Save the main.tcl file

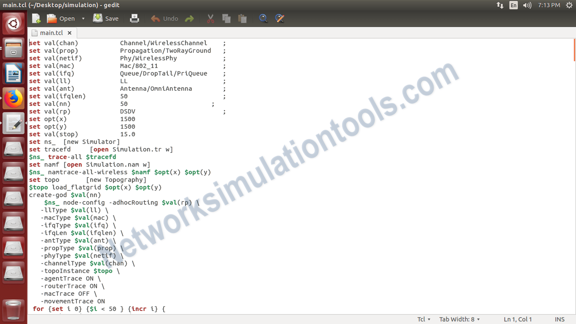point(106,18)
